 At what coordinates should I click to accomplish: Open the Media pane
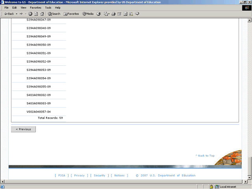point(88,14)
